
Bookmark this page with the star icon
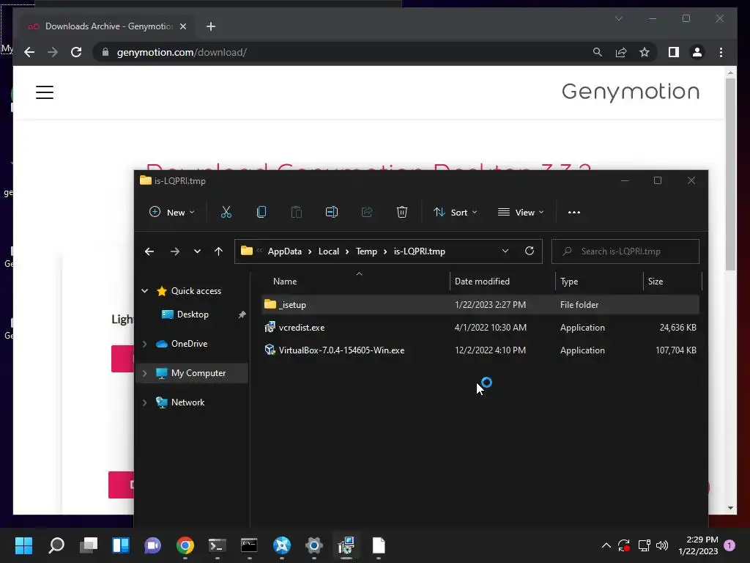tap(645, 52)
